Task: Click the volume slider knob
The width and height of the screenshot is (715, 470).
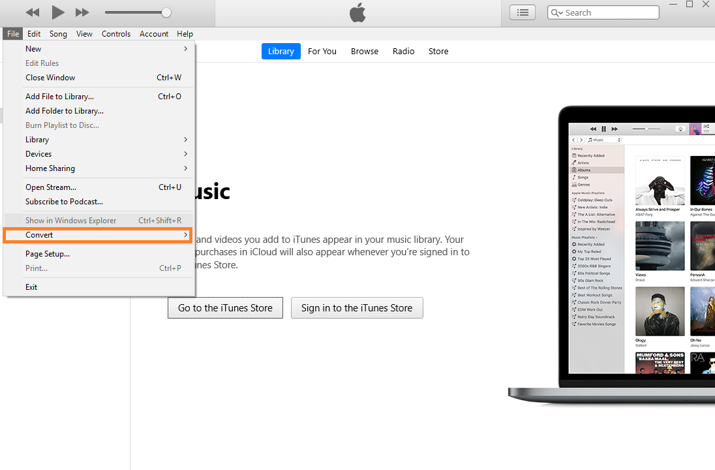Action: (x=166, y=12)
